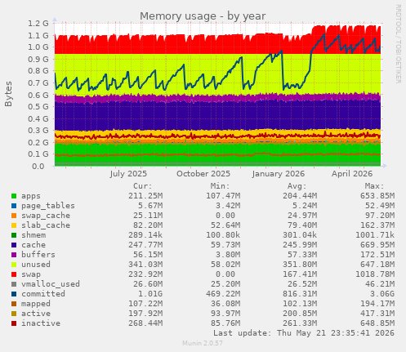The height and width of the screenshot is (352, 406).
Task: Click the red swap legend swatch
Action: (14, 274)
